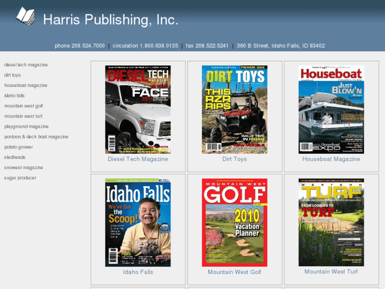
Task: Click the 360 B Street address text
Action: [x=281, y=46]
